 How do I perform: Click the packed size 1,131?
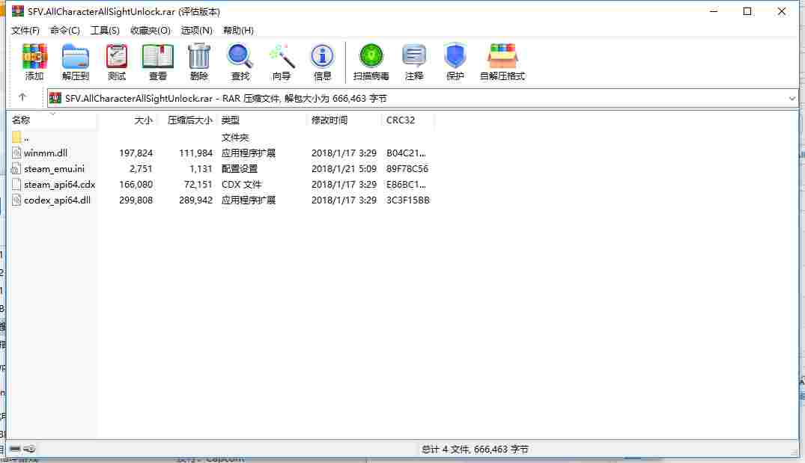pyautogui.click(x=201, y=169)
